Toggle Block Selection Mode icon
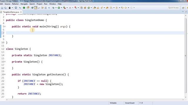The width and height of the screenshot is (188, 105). point(46,8)
